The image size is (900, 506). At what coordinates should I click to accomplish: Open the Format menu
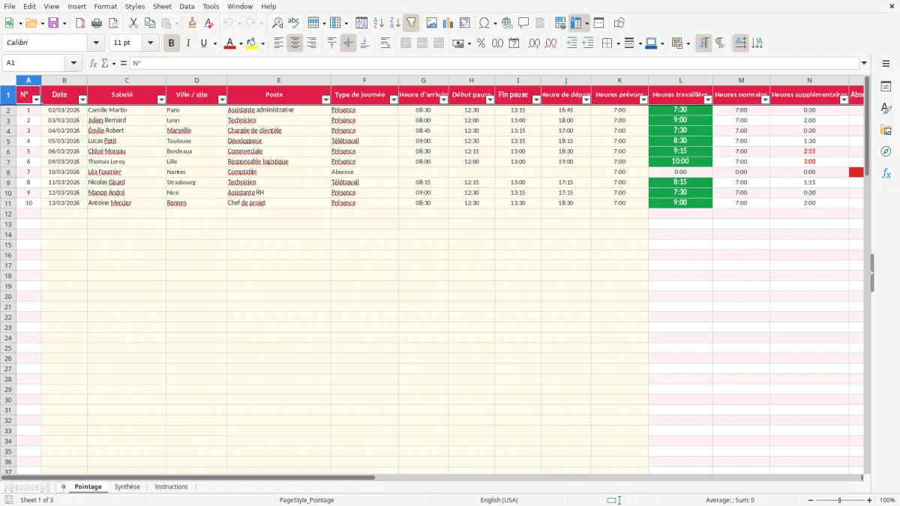pyautogui.click(x=105, y=6)
